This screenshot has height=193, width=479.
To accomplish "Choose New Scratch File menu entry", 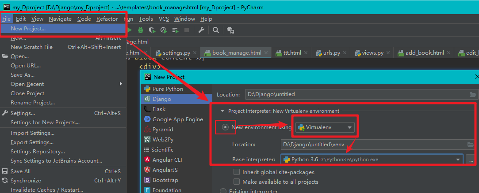I will [x=63, y=47].
